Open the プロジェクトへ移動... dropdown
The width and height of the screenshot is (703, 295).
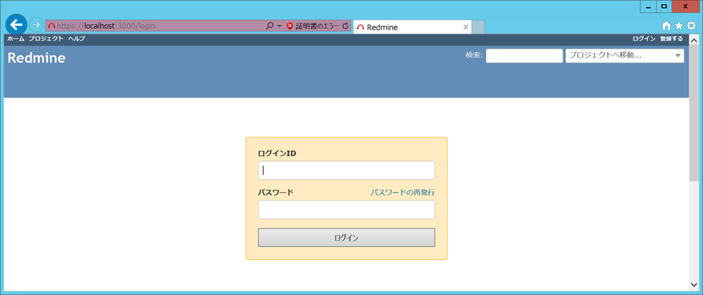click(x=625, y=56)
